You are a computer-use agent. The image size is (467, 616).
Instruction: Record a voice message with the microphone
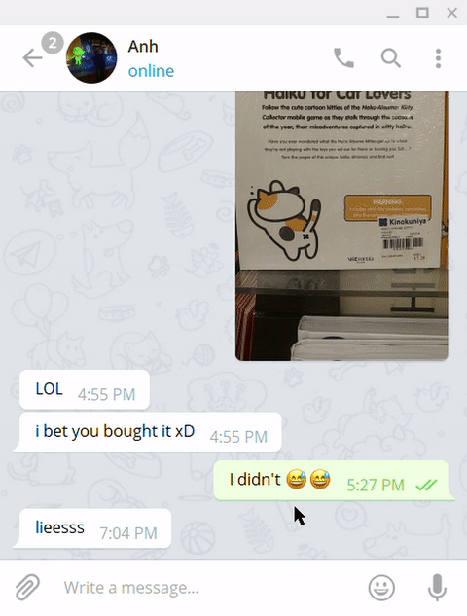[x=437, y=588]
